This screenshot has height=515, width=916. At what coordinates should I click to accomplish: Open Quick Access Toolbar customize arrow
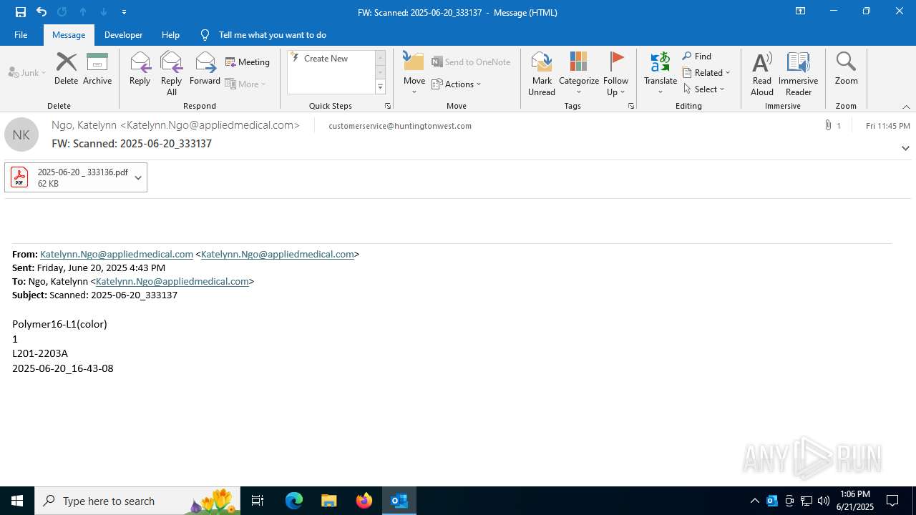(125, 12)
